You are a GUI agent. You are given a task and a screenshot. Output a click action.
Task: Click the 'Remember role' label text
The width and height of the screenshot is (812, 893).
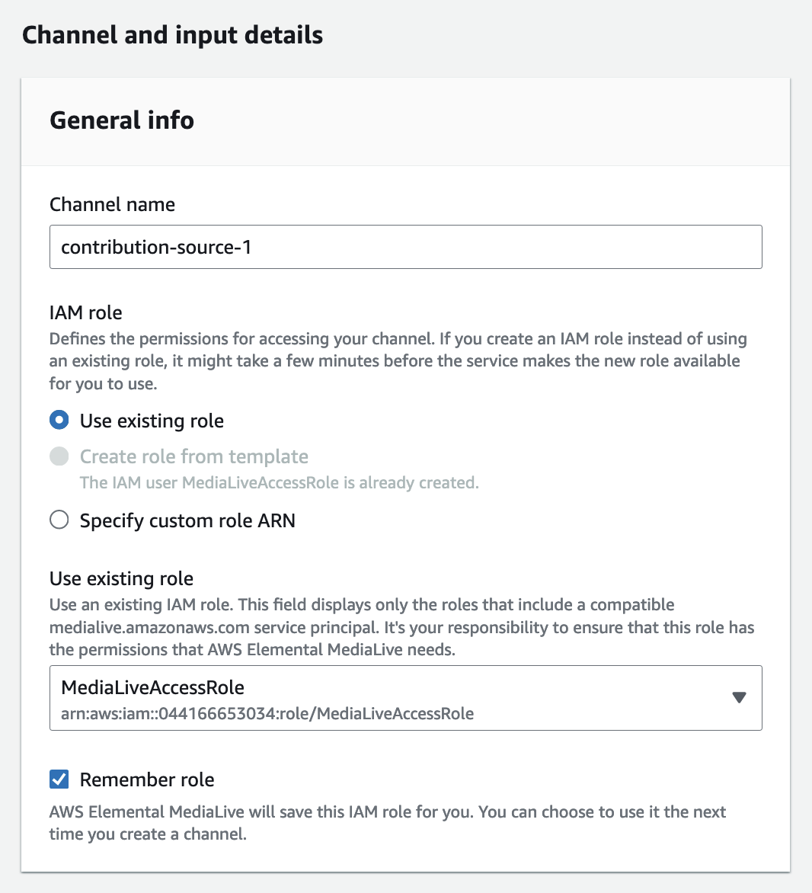click(147, 779)
